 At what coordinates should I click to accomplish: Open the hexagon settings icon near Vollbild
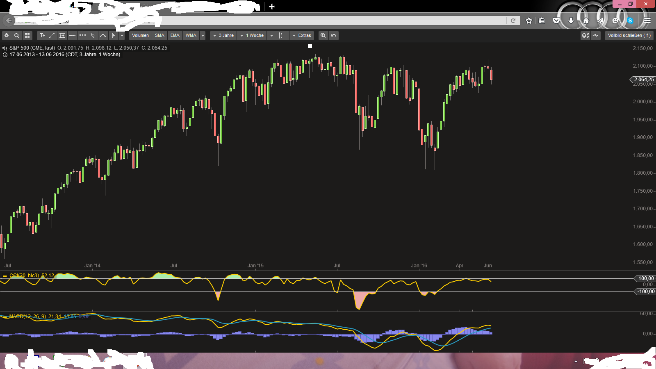pos(585,36)
